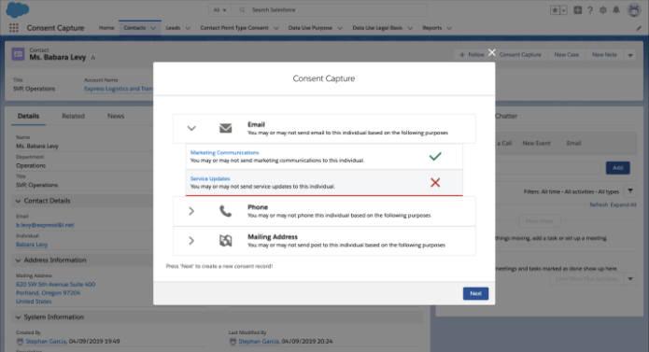Click the contact record icon
The image size is (649, 352).
pyautogui.click(x=19, y=54)
